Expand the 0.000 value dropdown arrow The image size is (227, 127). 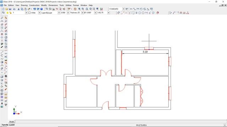tap(68, 13)
